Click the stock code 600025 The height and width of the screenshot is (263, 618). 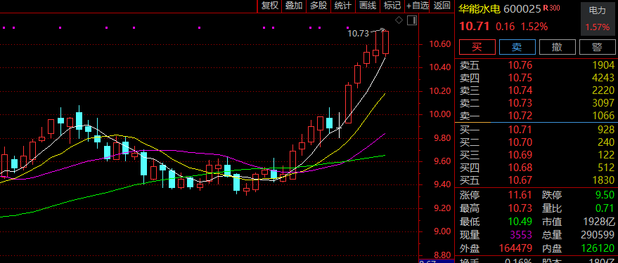(522, 9)
